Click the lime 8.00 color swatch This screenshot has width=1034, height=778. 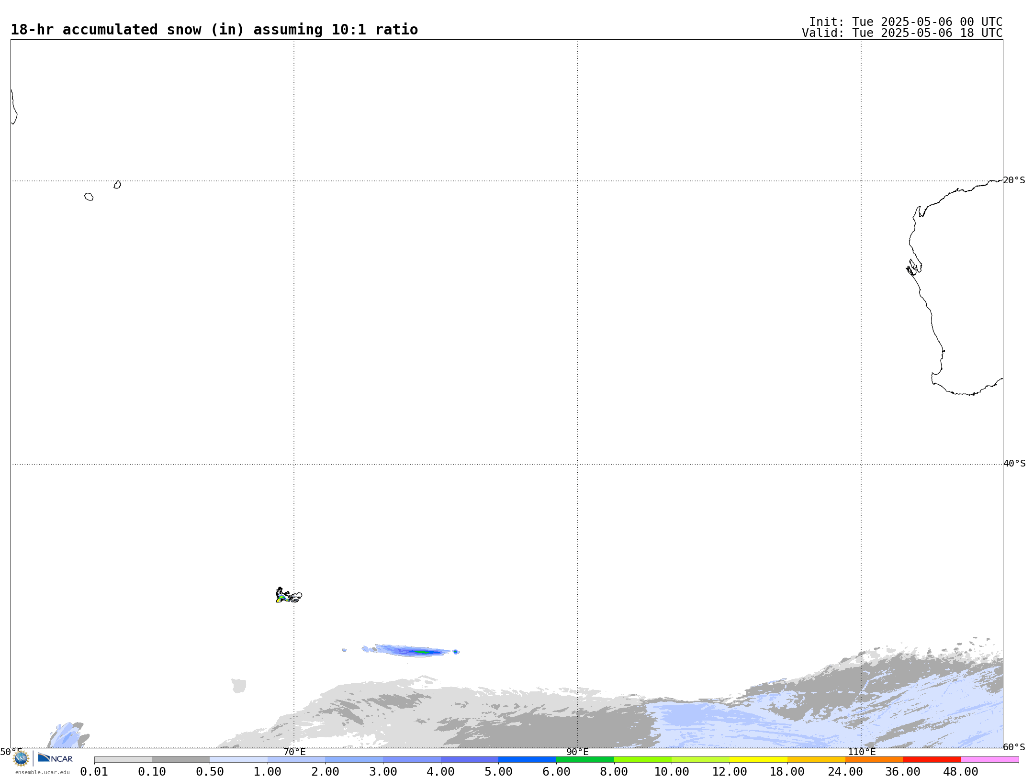(643, 760)
